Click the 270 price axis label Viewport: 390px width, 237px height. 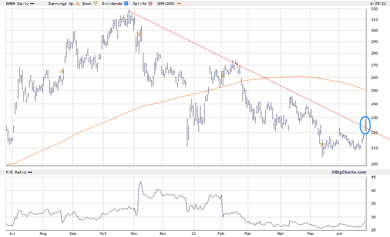click(374, 65)
